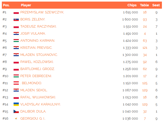Open Pawel Kozlowski's player page
Image resolution: width=164 pixels, height=123 pixels.
point(37,62)
